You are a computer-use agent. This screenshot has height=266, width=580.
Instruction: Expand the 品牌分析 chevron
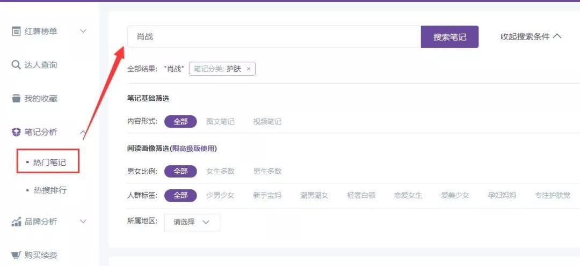[83, 221]
